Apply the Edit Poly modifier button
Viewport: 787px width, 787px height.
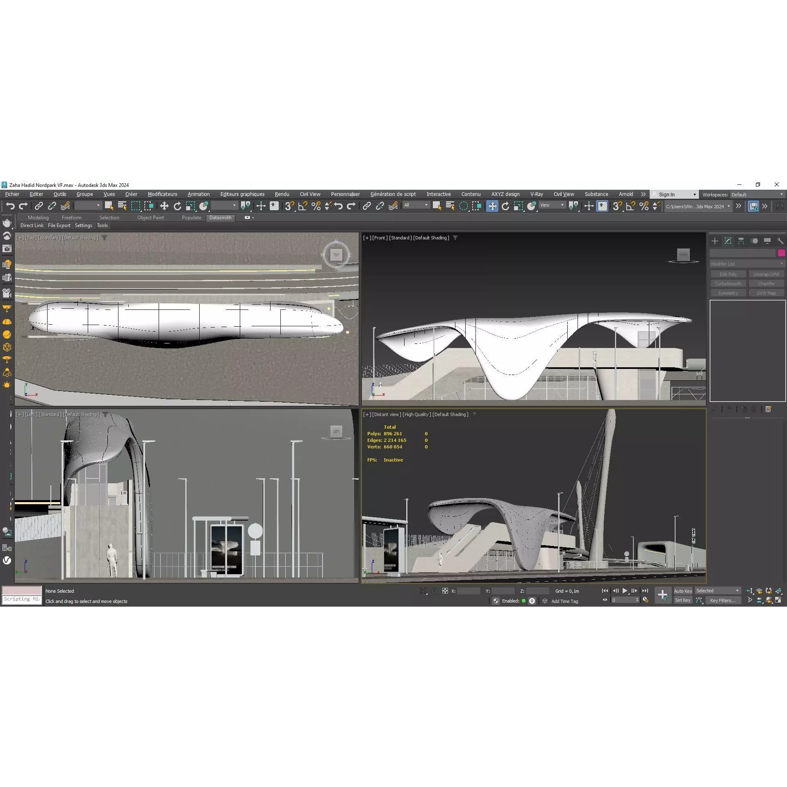728,274
